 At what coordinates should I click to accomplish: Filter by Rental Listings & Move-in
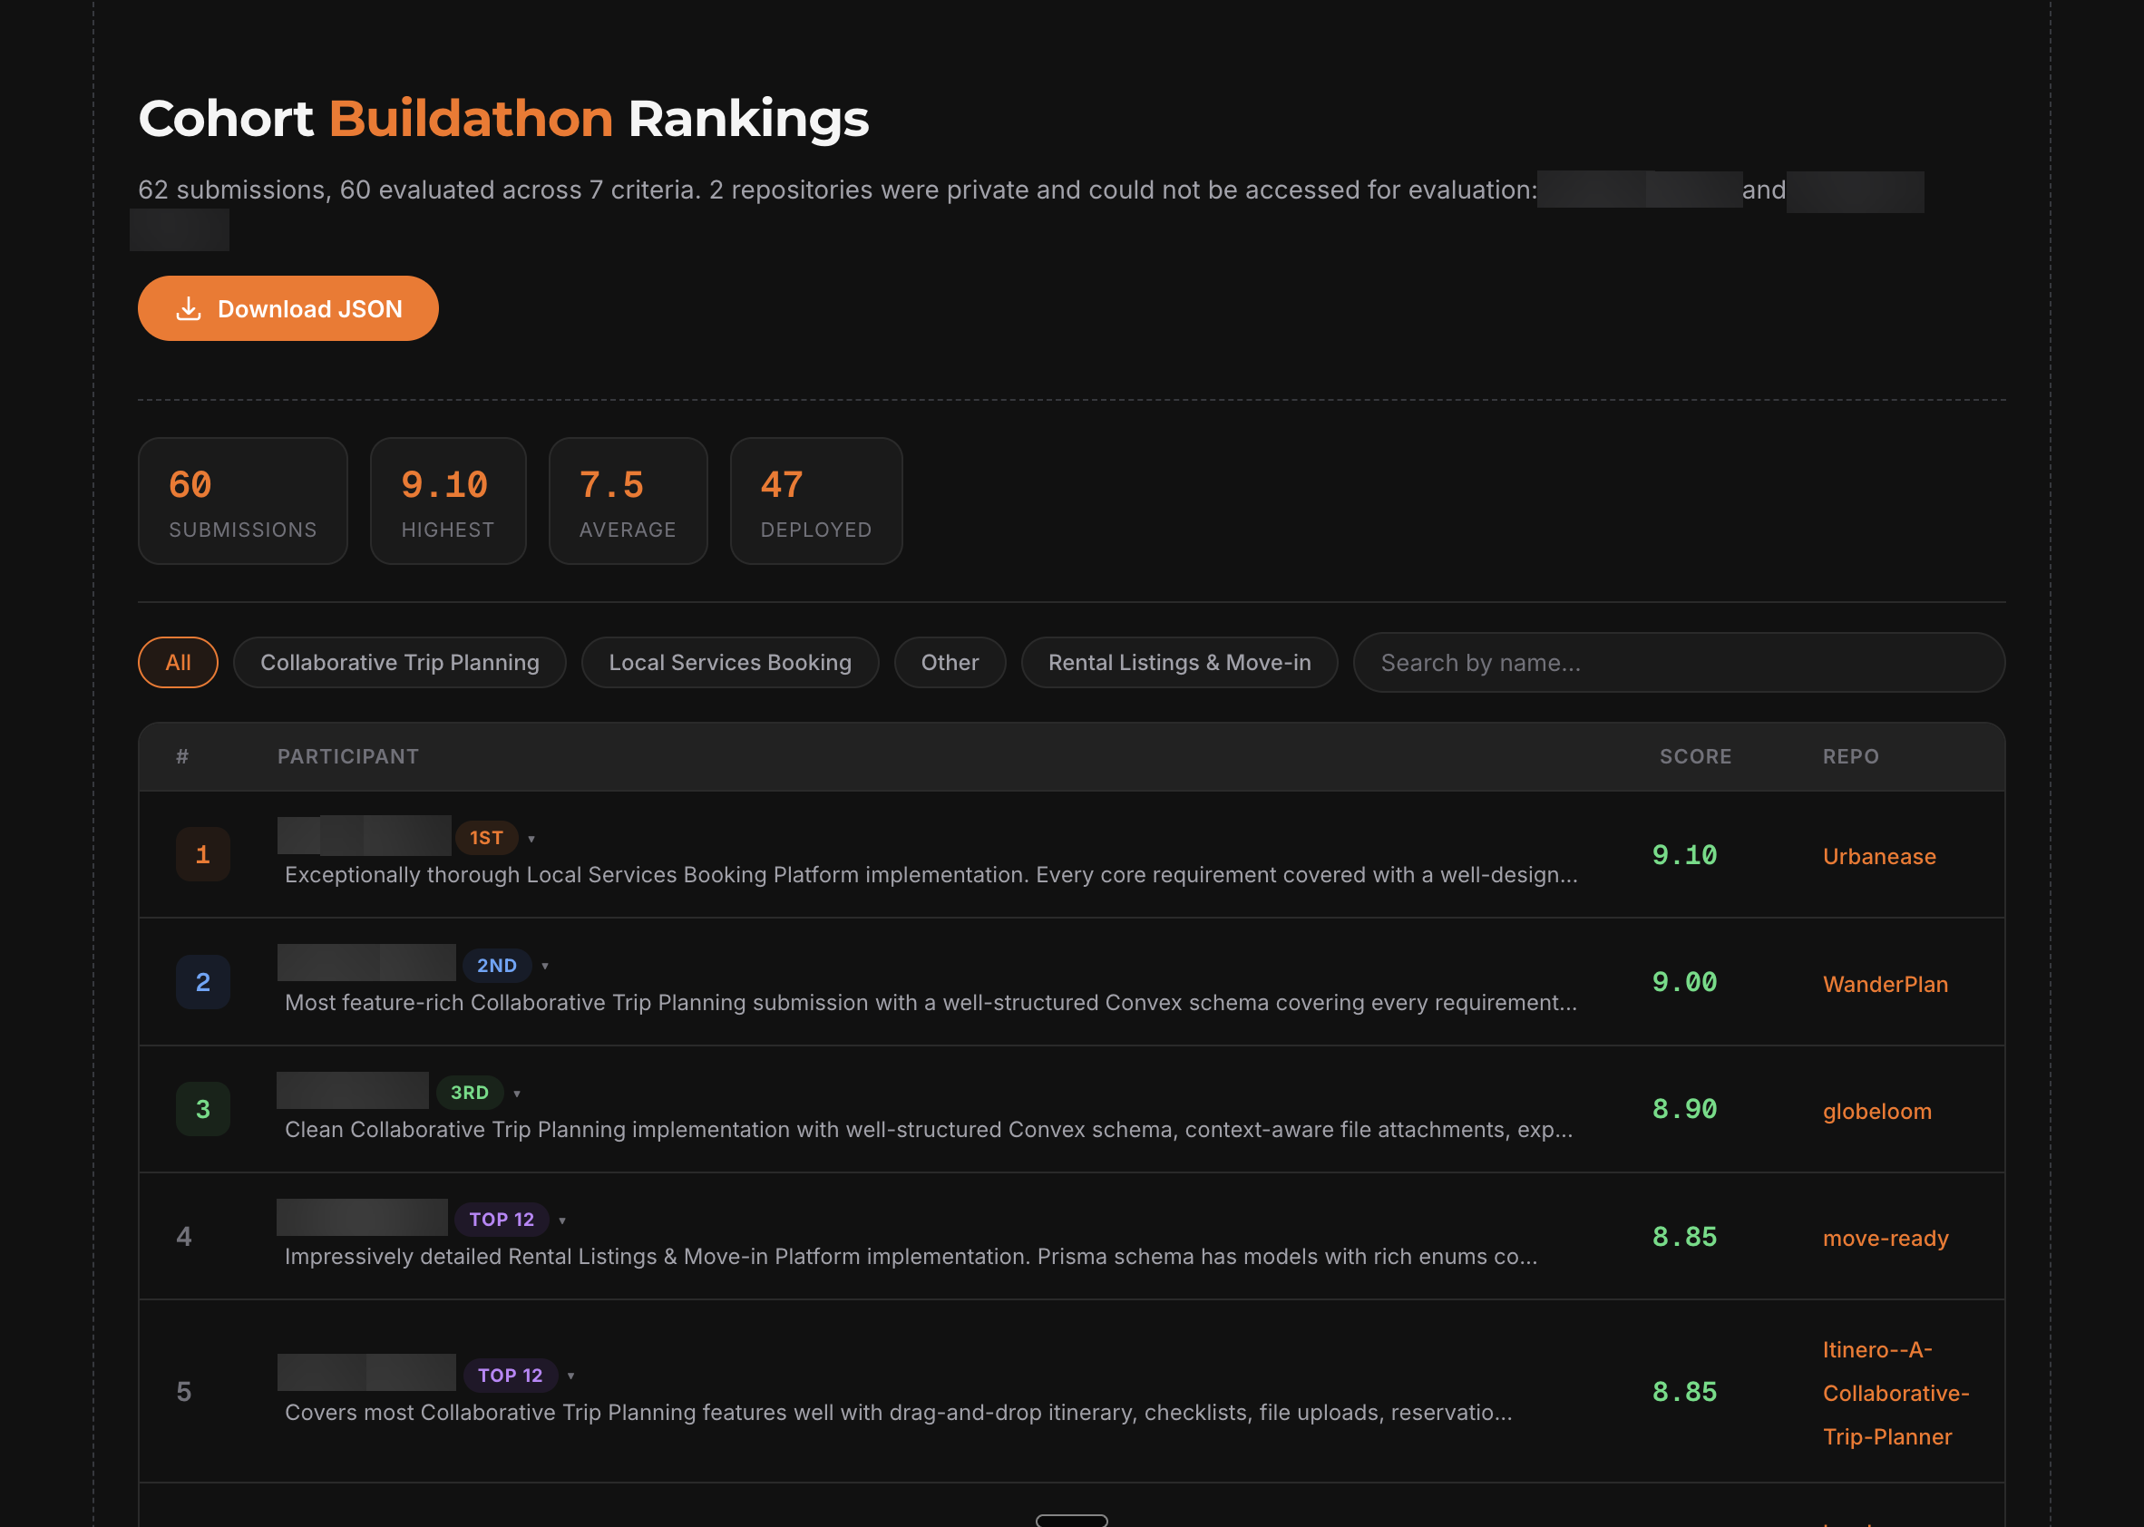pyautogui.click(x=1179, y=662)
